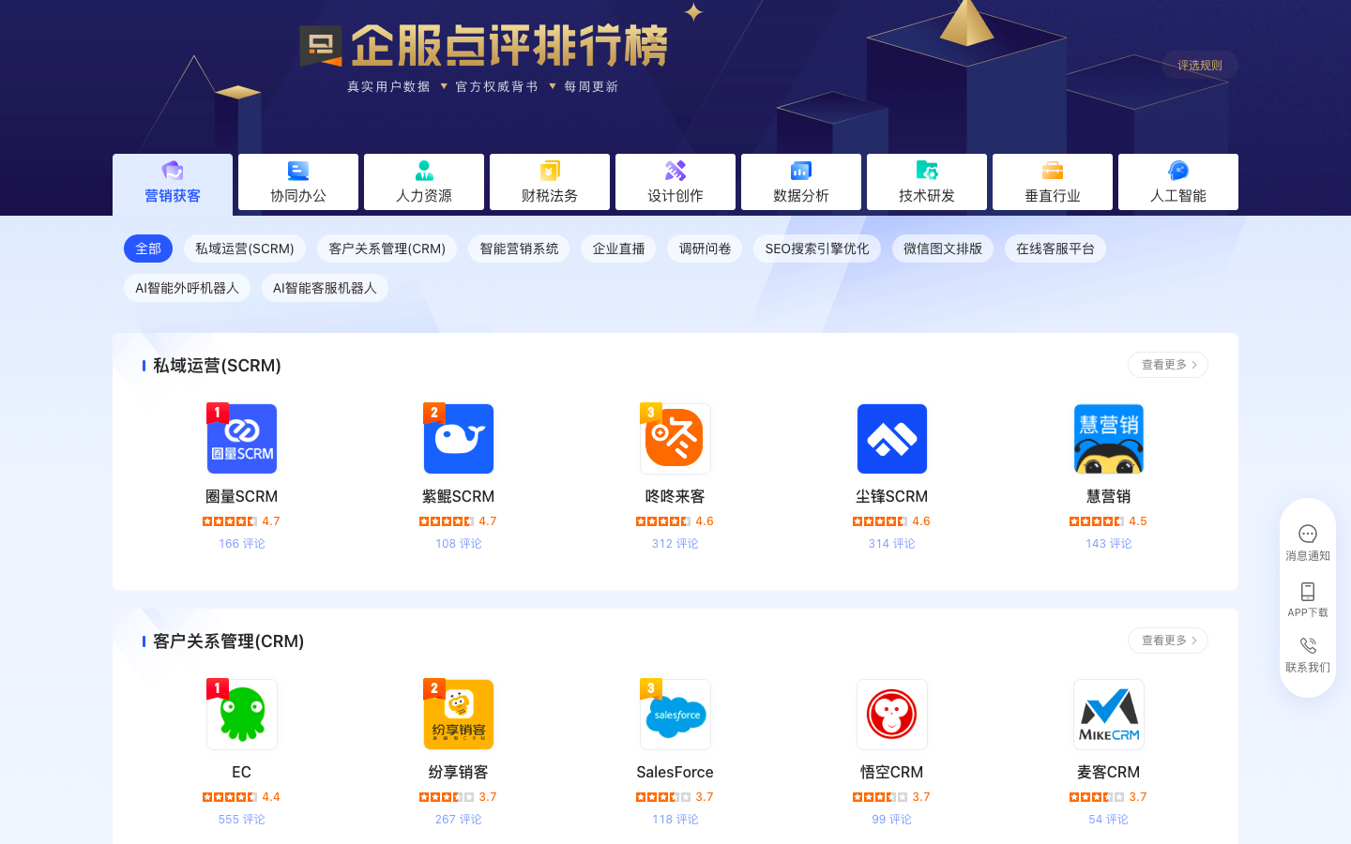This screenshot has height=844, width=1351.
Task: Open the SalesForce cloud logo
Action: (x=675, y=715)
